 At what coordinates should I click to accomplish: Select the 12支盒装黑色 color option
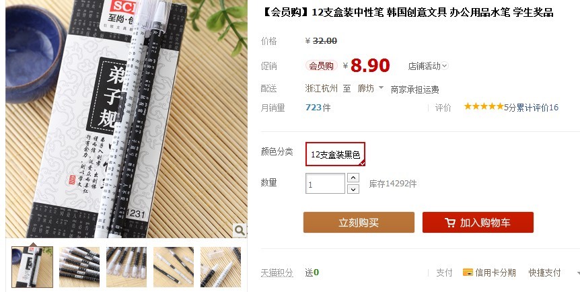tap(335, 154)
